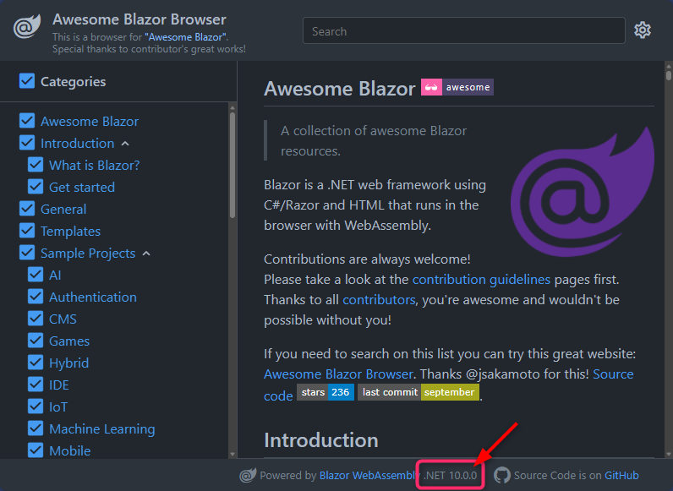Select Sample Projects category

88,254
